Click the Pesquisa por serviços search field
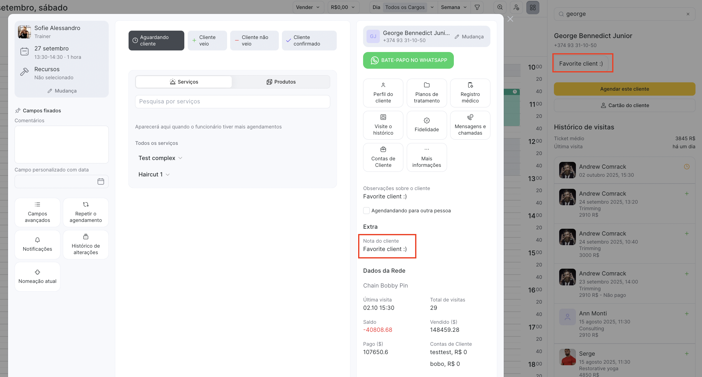The height and width of the screenshot is (377, 702). (232, 102)
